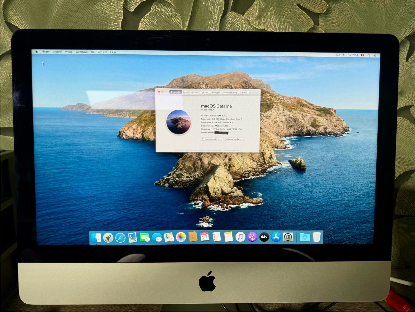Open Podcasts purple icon in dock
Image resolution: width=415 pixels, height=312 pixels.
(252, 237)
